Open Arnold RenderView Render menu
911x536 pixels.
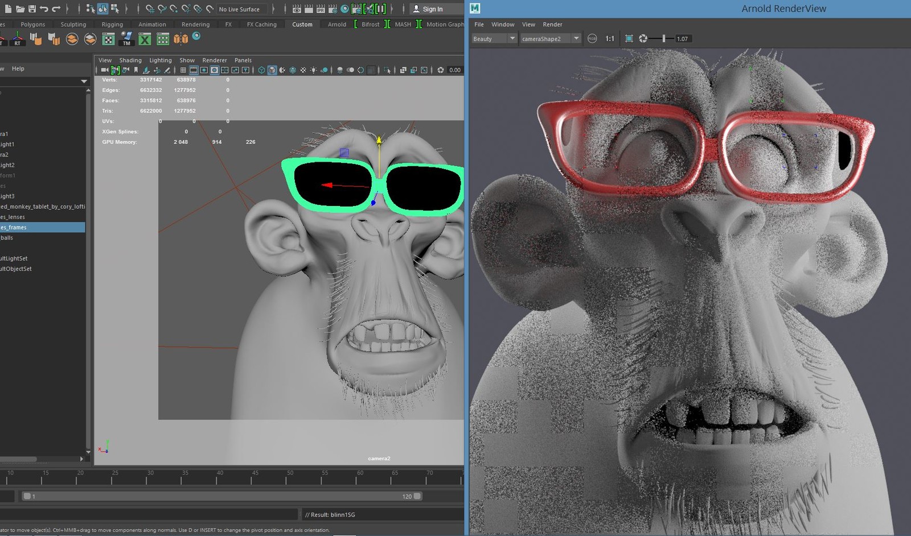point(552,24)
